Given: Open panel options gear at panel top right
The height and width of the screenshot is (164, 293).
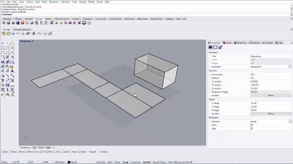Looking at the screenshot, I should point(292,43).
